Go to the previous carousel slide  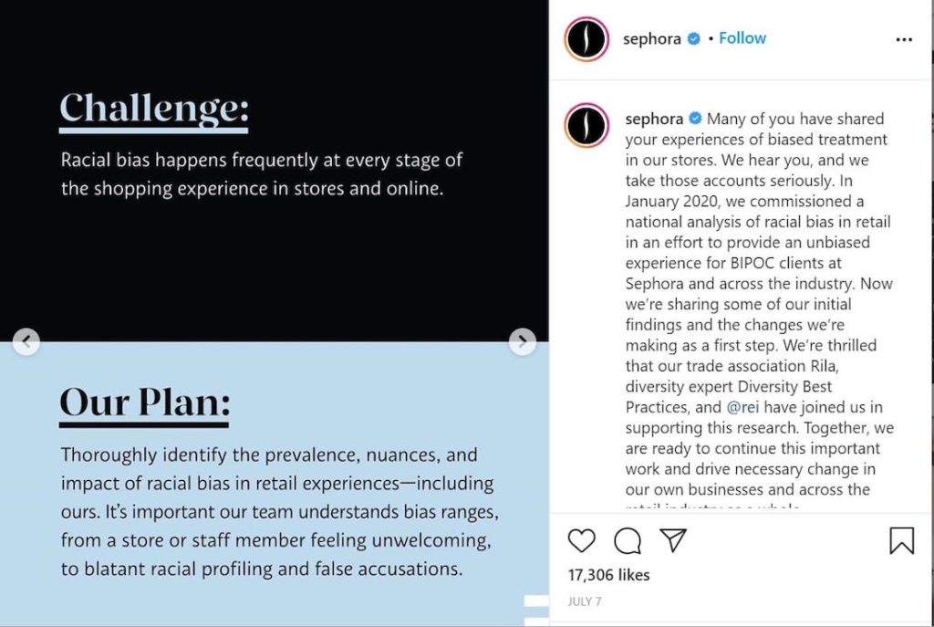pyautogui.click(x=26, y=342)
